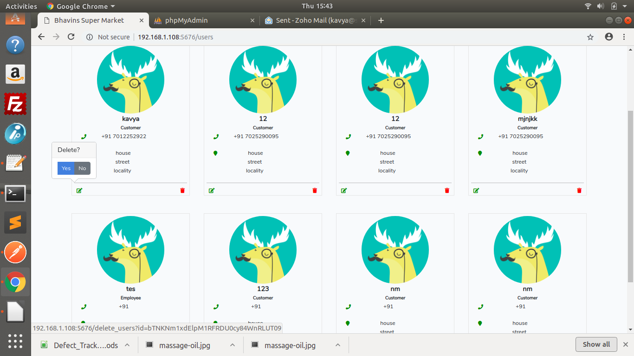Open the Activities overview
The width and height of the screenshot is (634, 356).
tap(21, 6)
